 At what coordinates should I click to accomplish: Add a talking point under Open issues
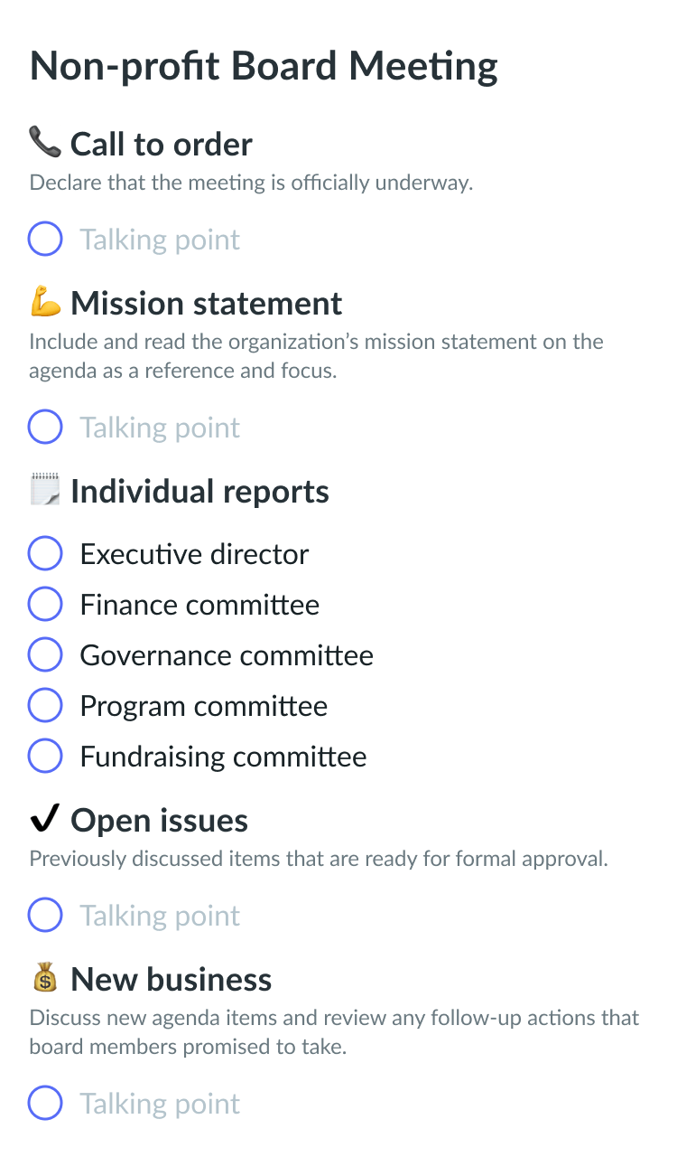[x=160, y=916]
